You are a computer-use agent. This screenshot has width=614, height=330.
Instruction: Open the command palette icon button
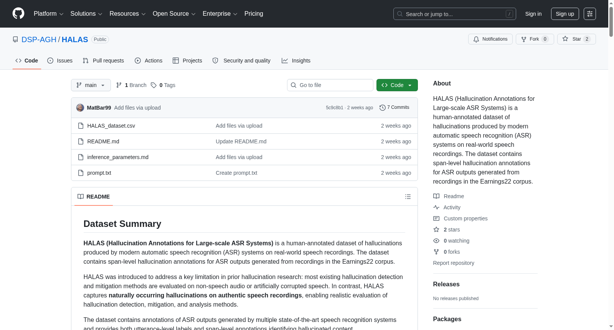pyautogui.click(x=590, y=14)
